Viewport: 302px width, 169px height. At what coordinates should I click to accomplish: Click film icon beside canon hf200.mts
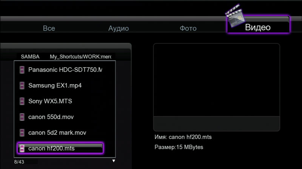[22, 148]
